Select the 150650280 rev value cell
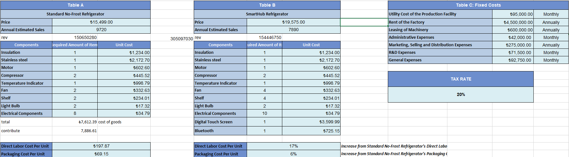This screenshot has height=157, width=569. tap(75, 37)
